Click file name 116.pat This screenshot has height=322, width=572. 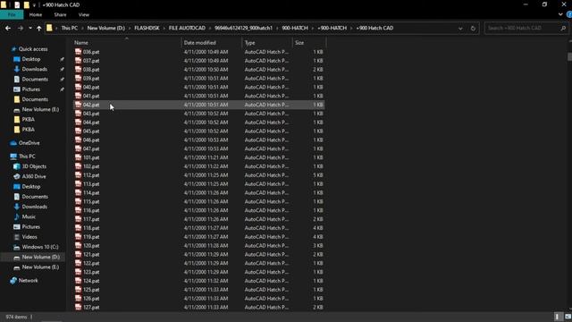(91, 210)
